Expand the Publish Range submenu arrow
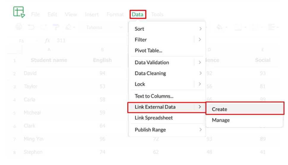Image resolution: width=288 pixels, height=165 pixels. click(x=200, y=130)
